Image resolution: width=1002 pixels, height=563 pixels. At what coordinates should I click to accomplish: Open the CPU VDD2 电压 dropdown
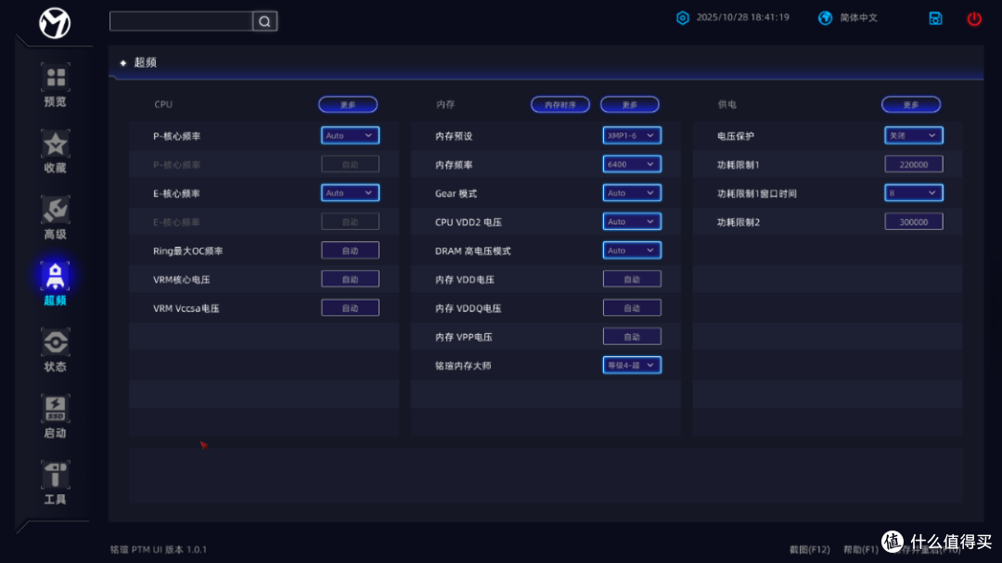click(632, 222)
